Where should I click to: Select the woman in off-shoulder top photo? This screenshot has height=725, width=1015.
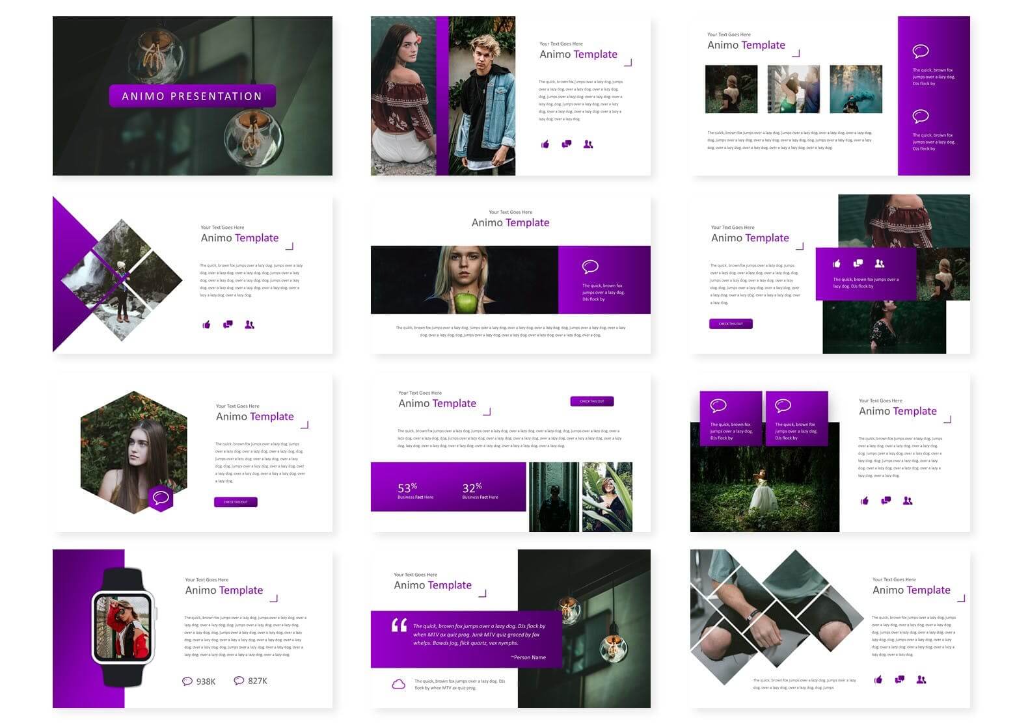(x=403, y=96)
